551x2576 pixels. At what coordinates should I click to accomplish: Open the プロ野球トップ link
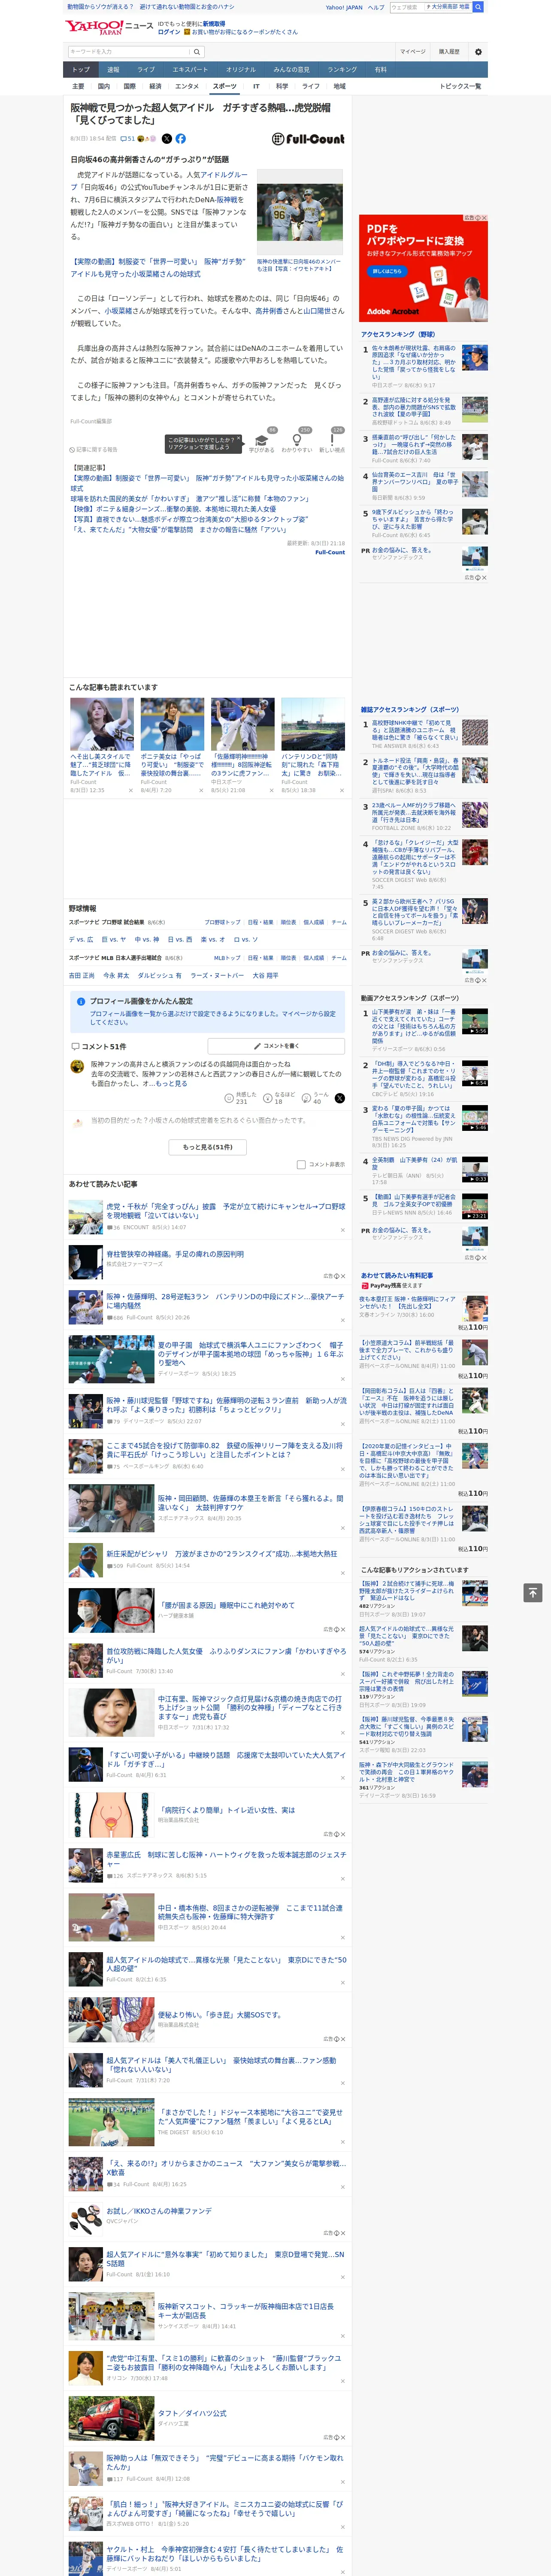(222, 922)
